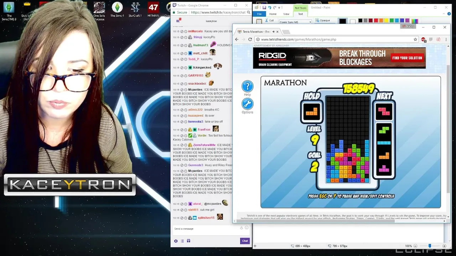456x256 pixels.
Task: Click username imMarcelo in chat
Action: coord(195,32)
